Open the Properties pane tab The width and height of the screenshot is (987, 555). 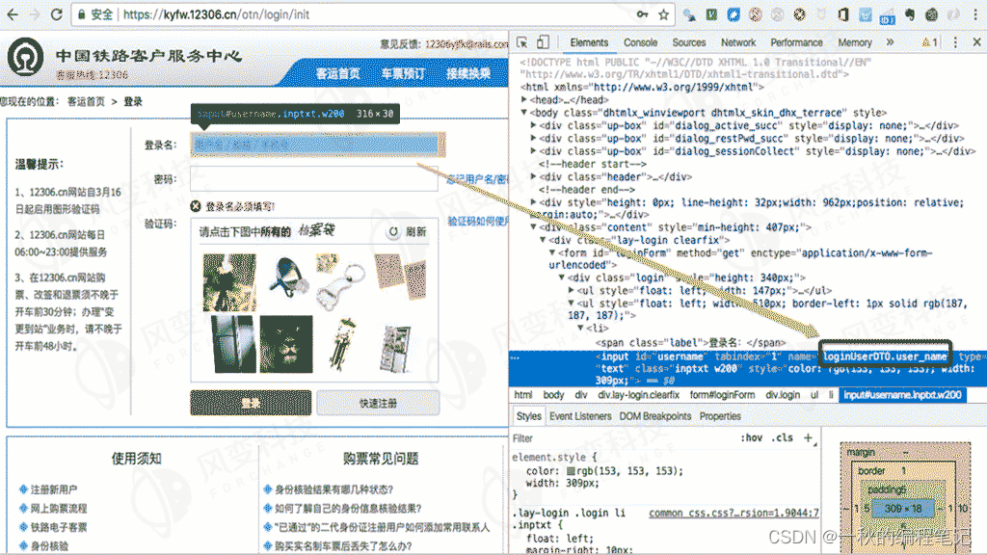(x=720, y=416)
